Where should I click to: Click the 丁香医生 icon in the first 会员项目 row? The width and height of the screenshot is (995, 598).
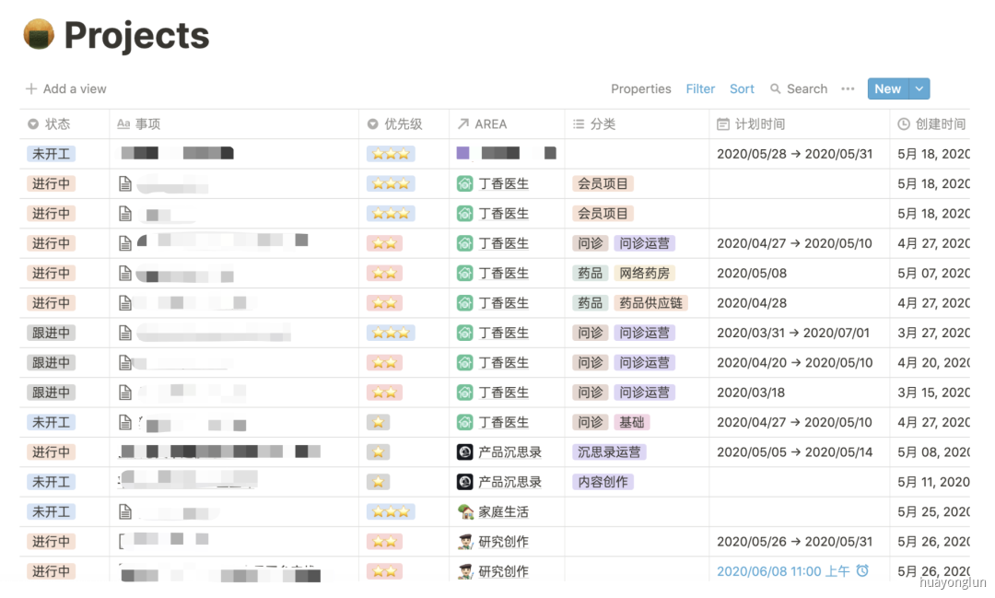(x=465, y=184)
